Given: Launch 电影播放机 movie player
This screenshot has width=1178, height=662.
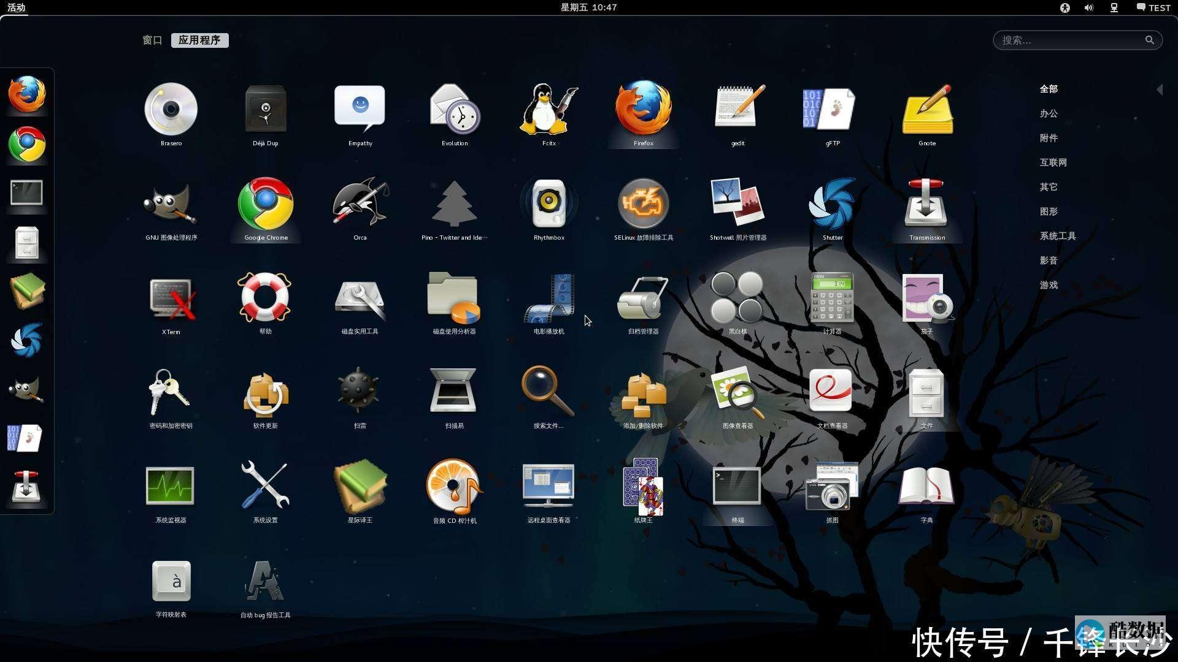Looking at the screenshot, I should [549, 303].
